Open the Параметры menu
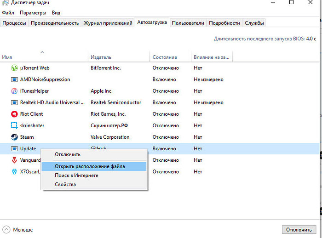Viewport: 322px width, 238px height. (x=33, y=13)
